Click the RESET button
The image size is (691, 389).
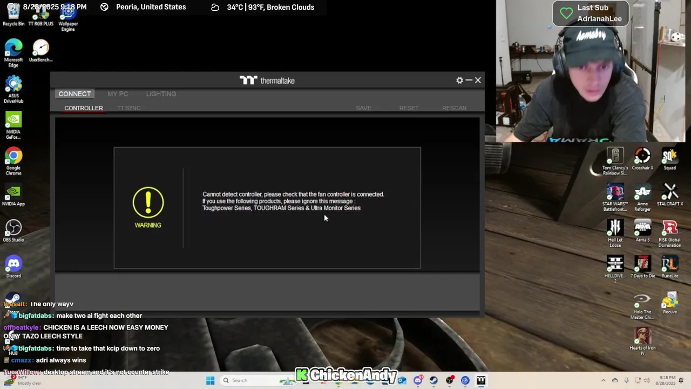409,108
